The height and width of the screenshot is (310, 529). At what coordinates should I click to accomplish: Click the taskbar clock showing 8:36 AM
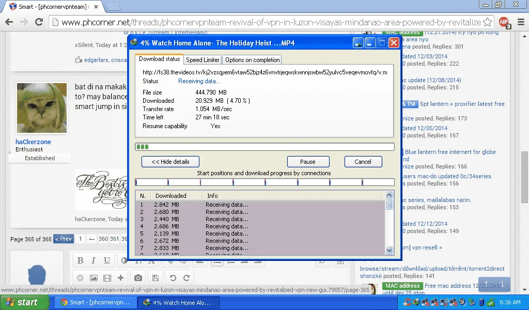tap(510, 303)
